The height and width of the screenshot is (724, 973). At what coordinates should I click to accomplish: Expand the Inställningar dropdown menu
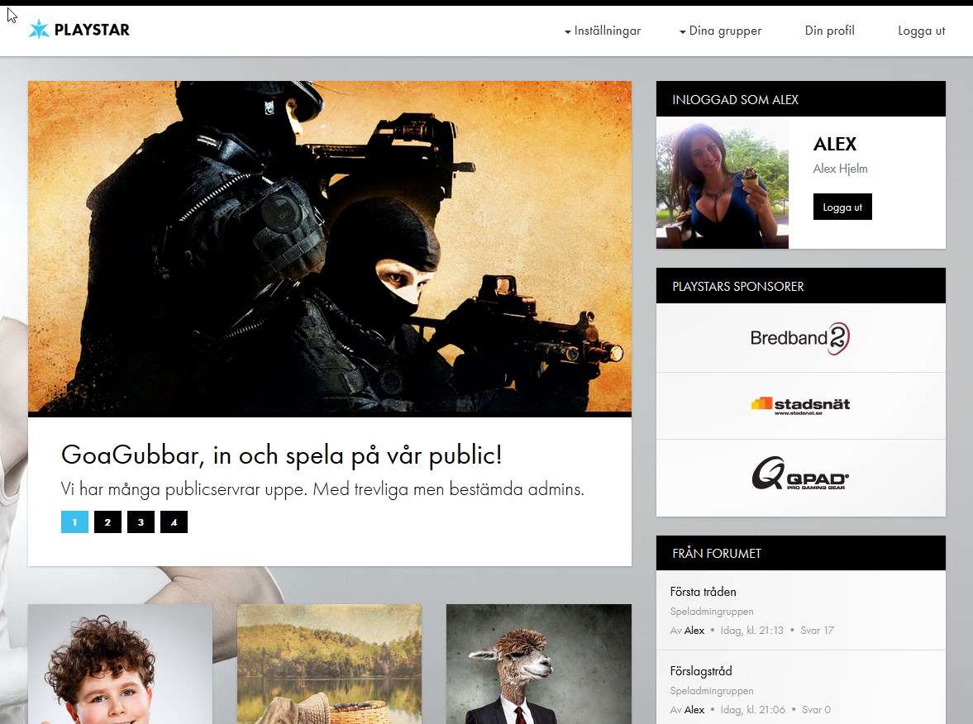pos(603,31)
